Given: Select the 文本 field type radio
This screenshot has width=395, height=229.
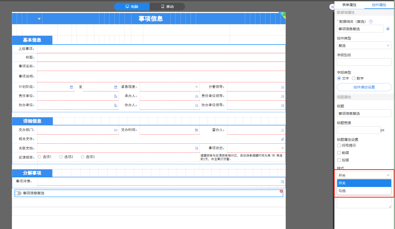Looking at the screenshot, I should (x=339, y=78).
